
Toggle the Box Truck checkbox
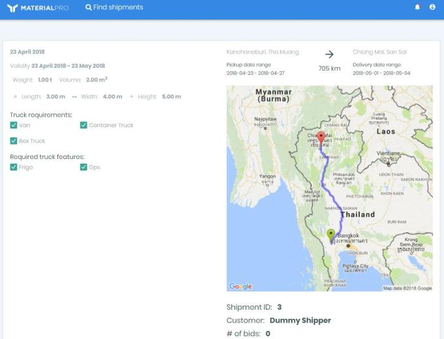point(14,141)
